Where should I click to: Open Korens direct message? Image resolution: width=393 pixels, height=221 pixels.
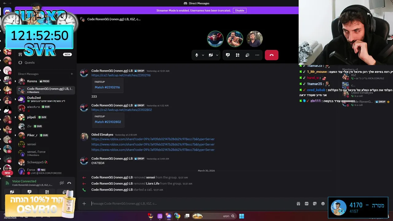click(46, 81)
